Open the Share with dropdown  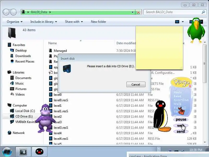pos(74,22)
